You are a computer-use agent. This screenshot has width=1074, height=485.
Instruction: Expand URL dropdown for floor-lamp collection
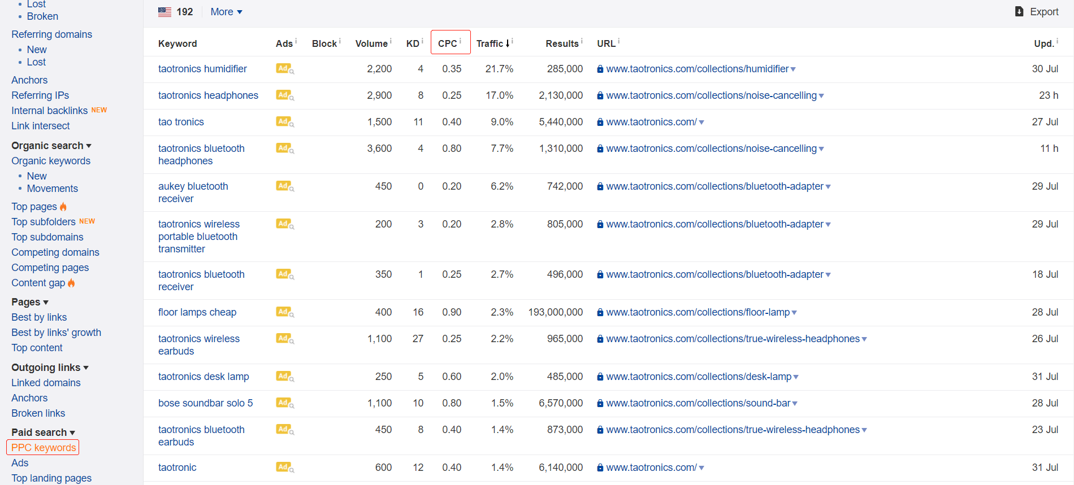[x=794, y=313]
